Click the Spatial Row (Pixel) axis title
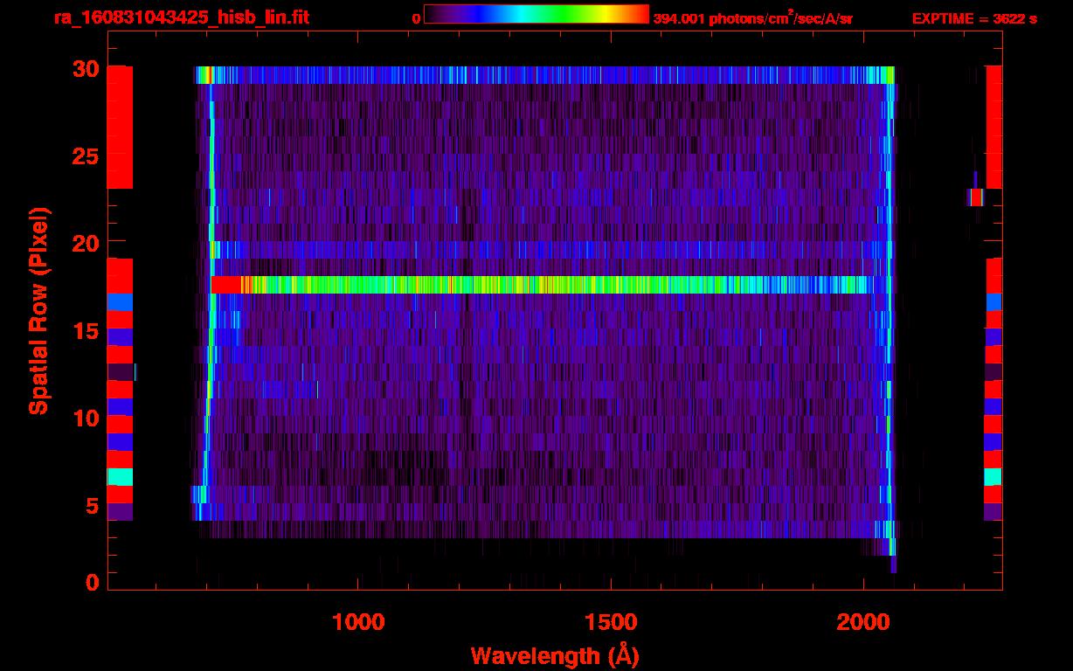 [38, 311]
